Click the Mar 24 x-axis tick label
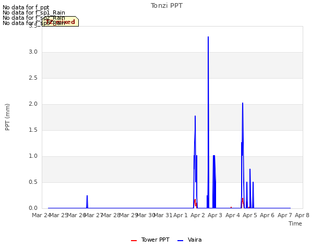The image size is (334, 250). [41, 215]
